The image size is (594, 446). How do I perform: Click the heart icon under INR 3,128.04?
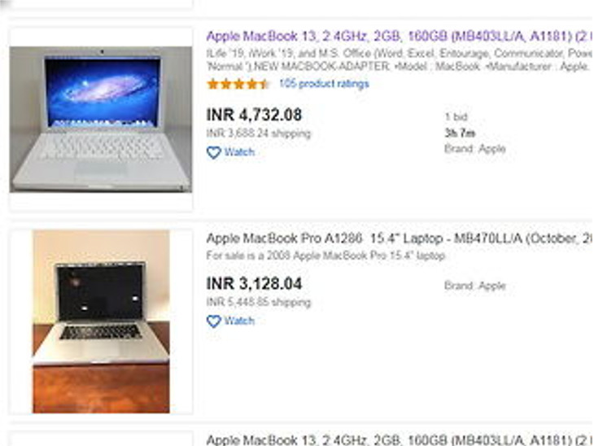[x=214, y=321]
